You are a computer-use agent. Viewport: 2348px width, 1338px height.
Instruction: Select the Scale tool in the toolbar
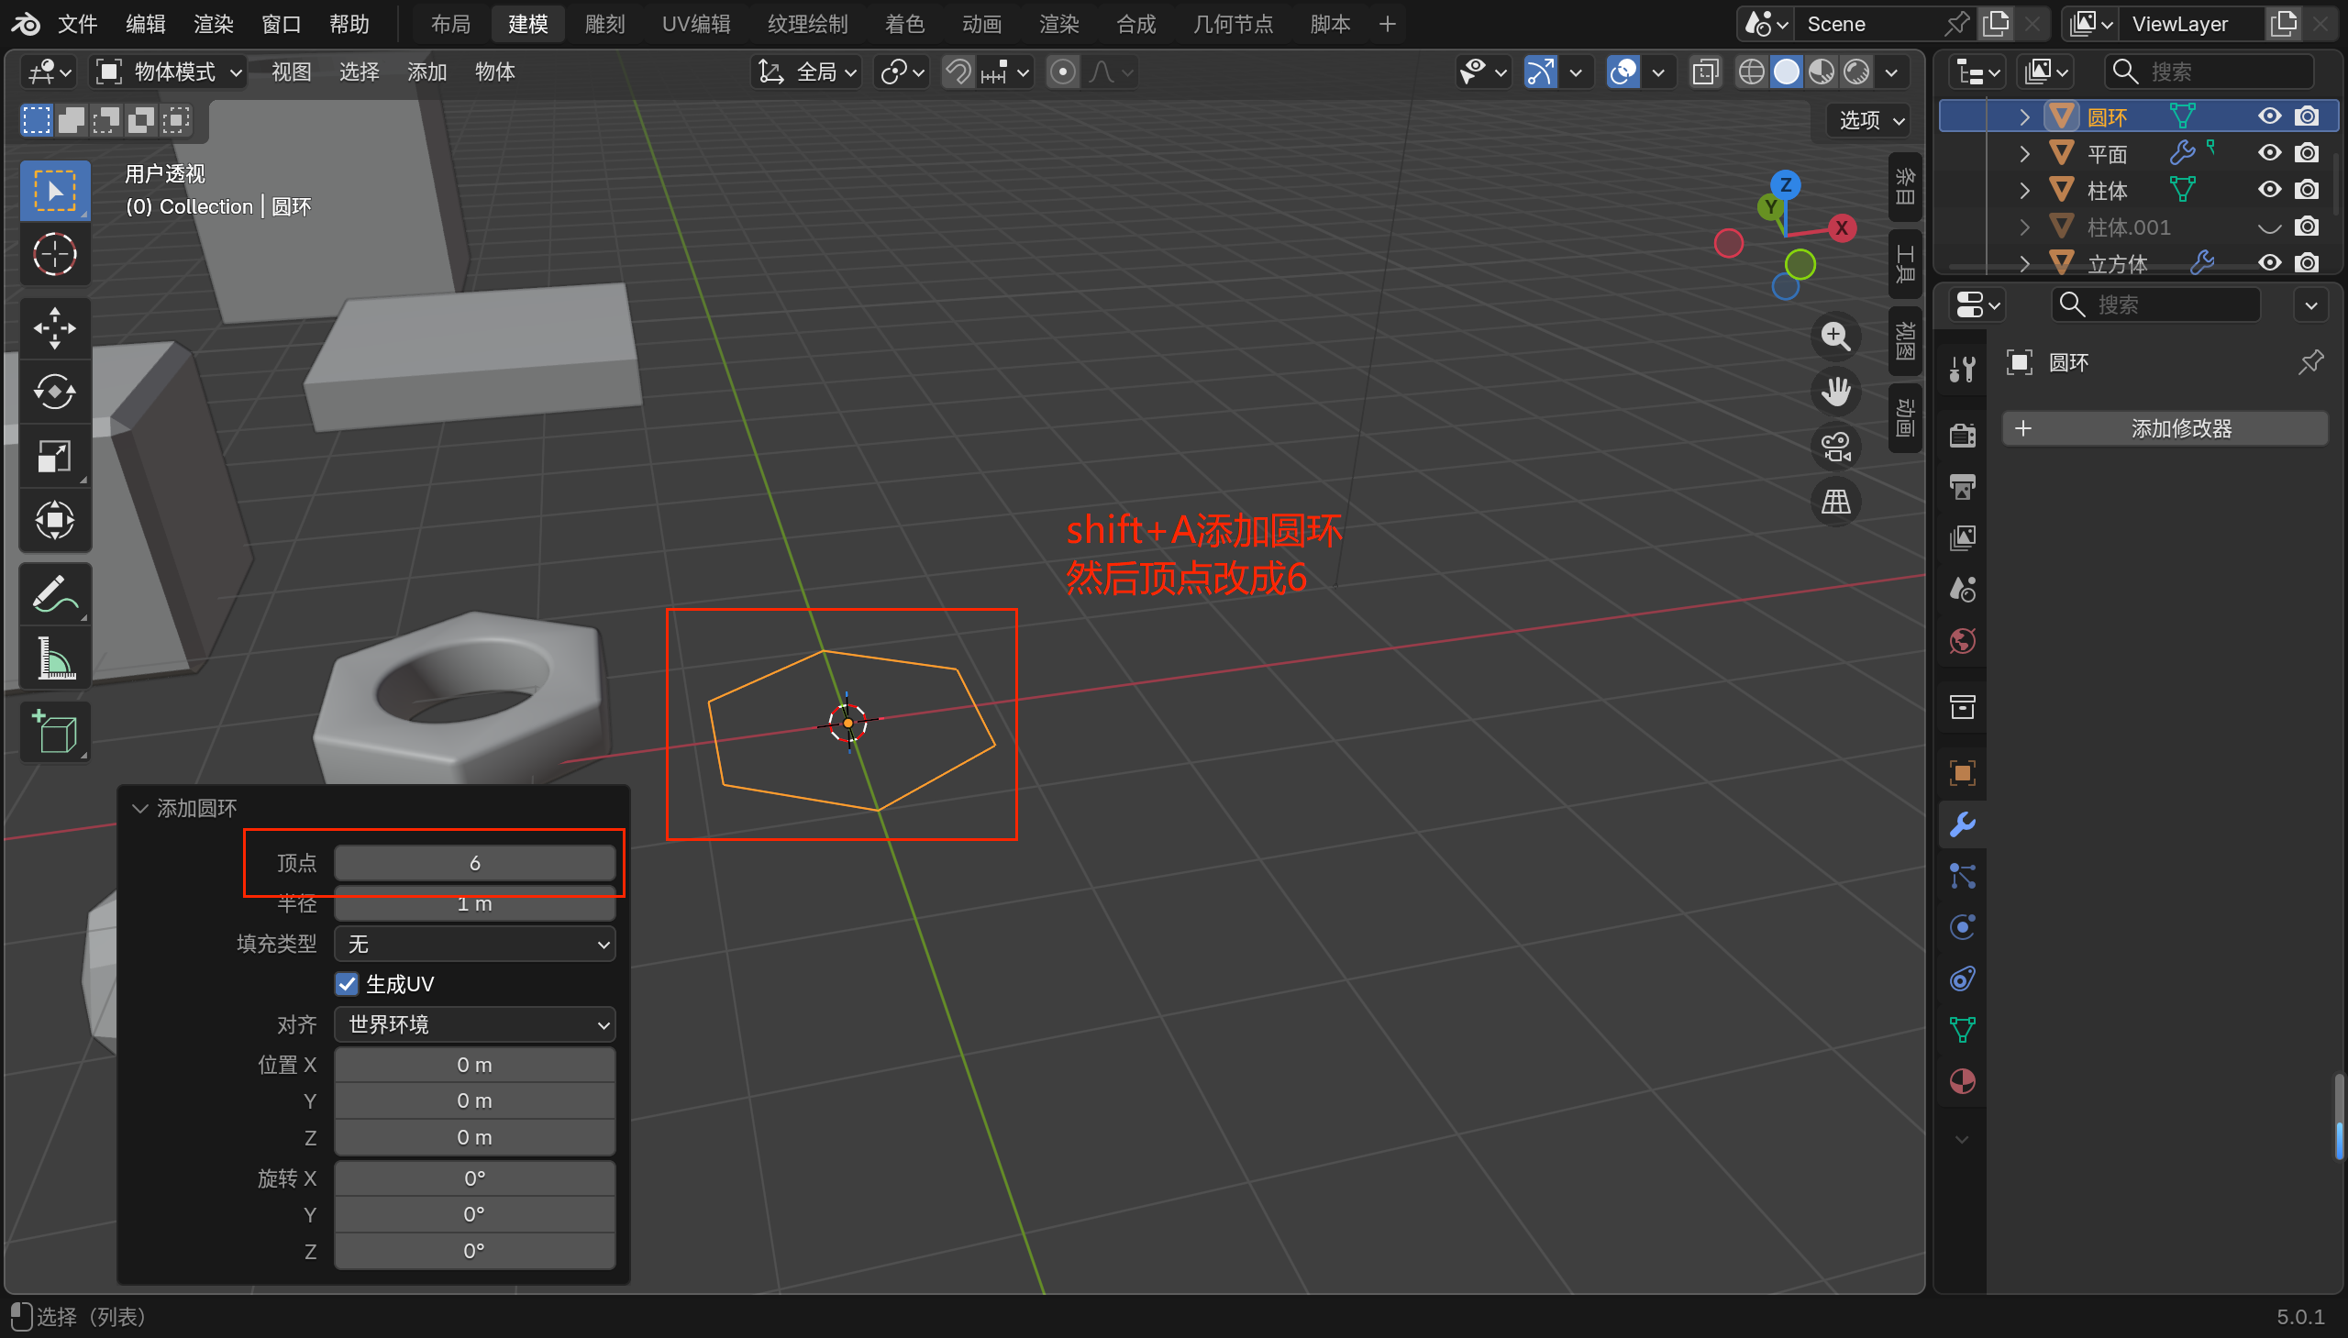54,457
